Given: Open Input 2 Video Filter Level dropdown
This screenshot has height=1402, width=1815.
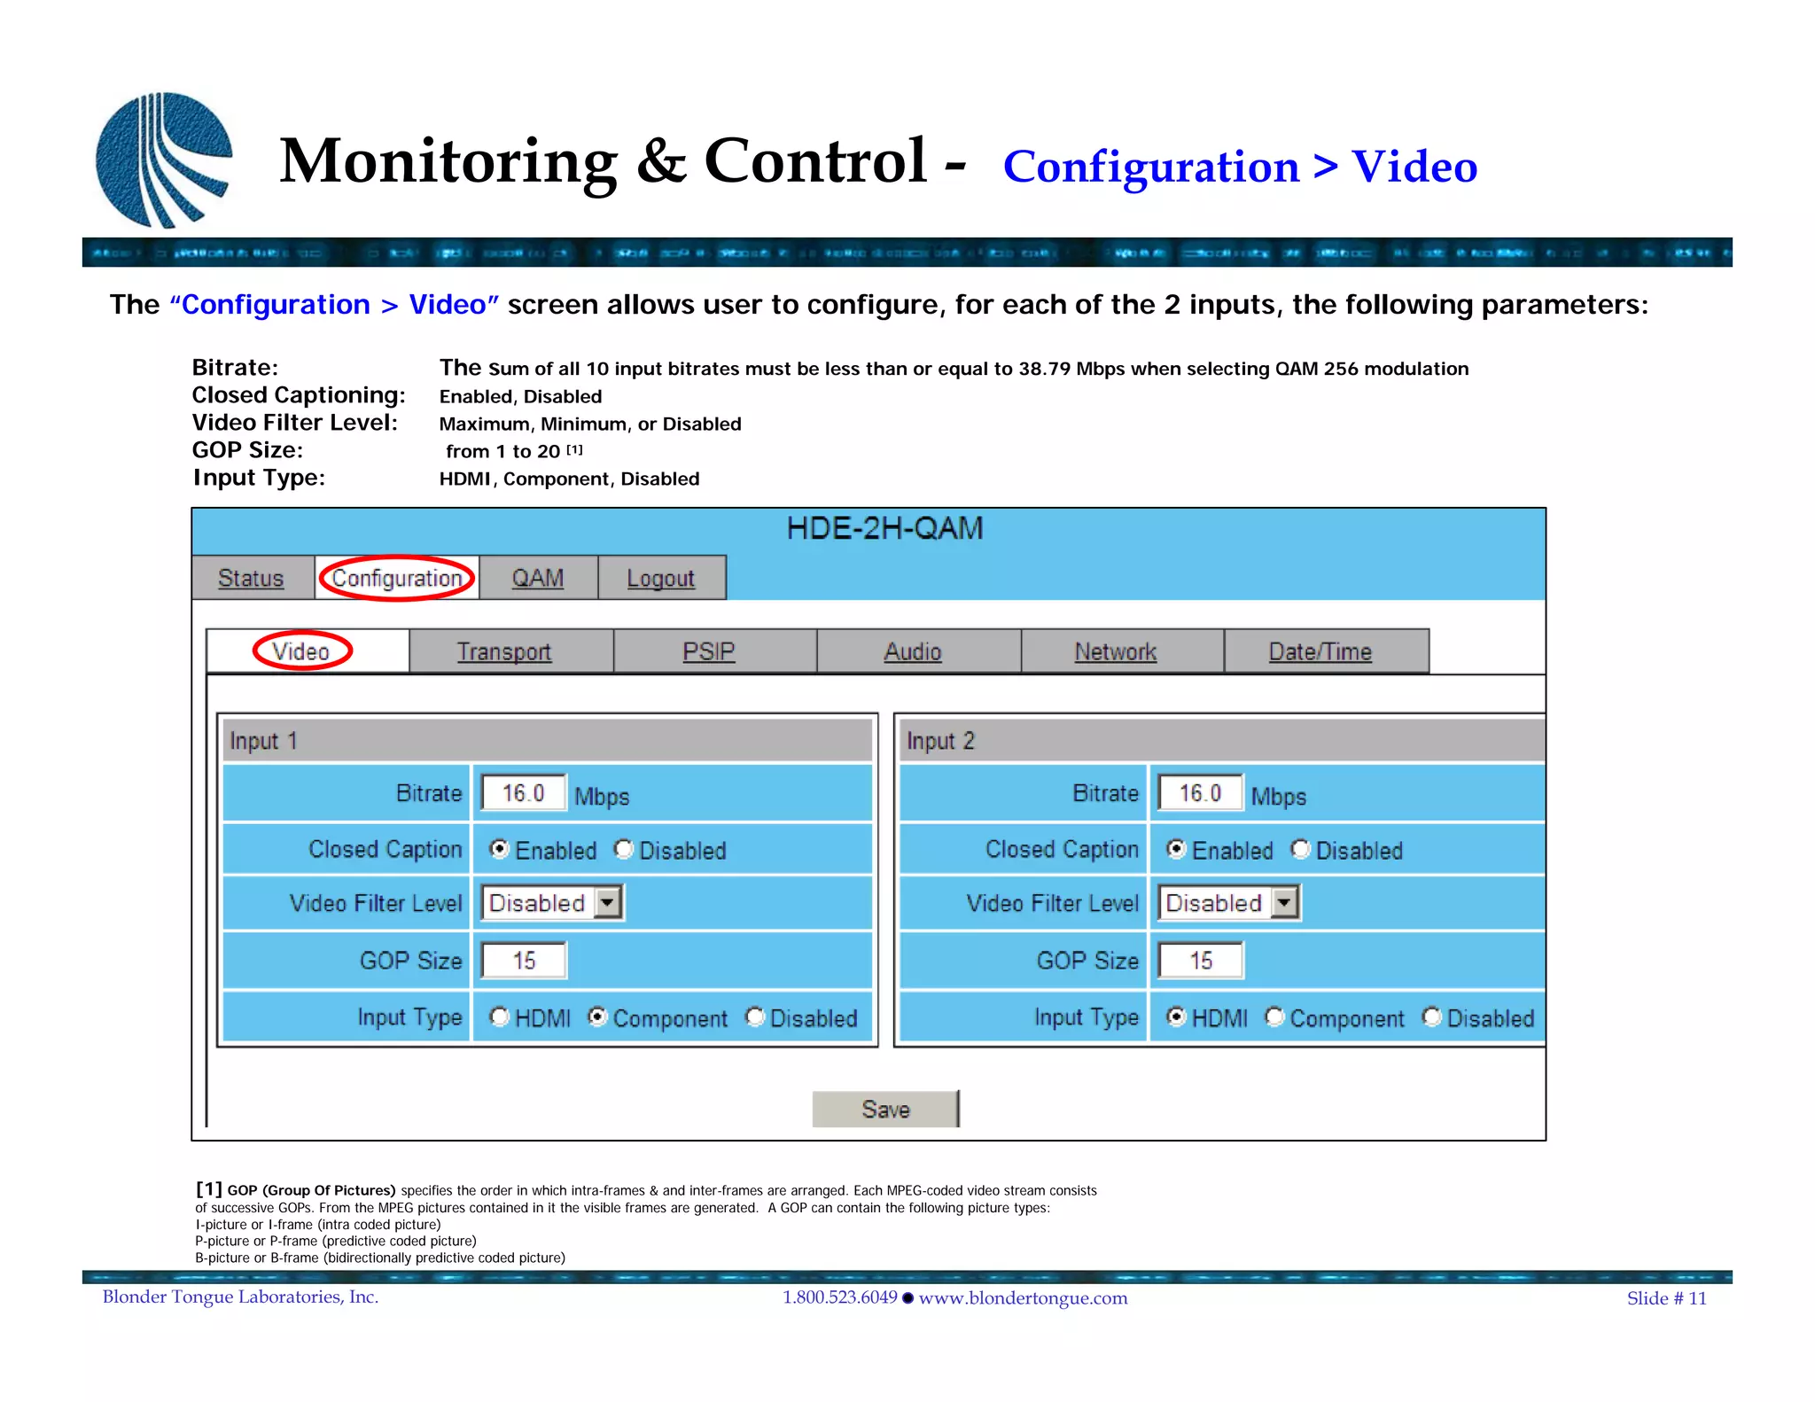Looking at the screenshot, I should tap(1229, 903).
